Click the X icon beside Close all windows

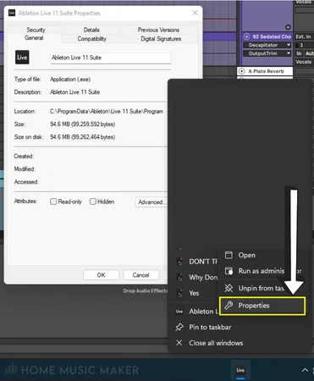tap(179, 343)
